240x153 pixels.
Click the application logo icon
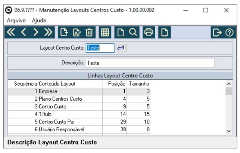pos(9,10)
